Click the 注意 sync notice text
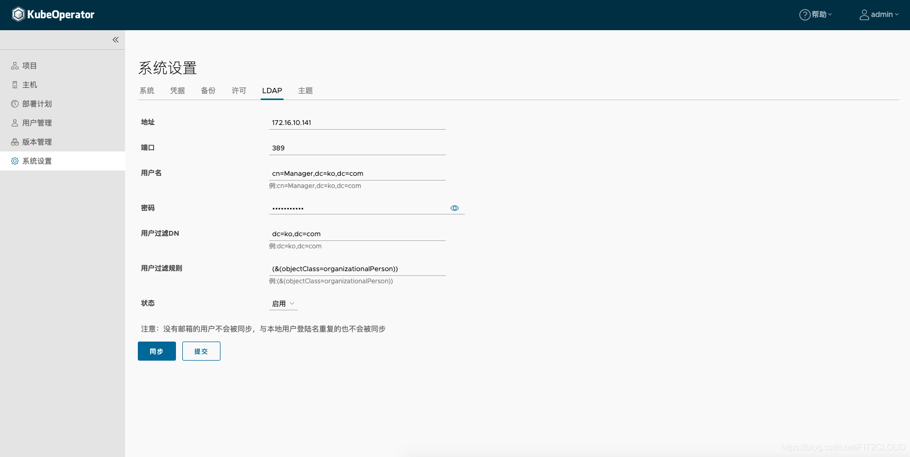Viewport: 910px width, 457px height. click(x=263, y=329)
